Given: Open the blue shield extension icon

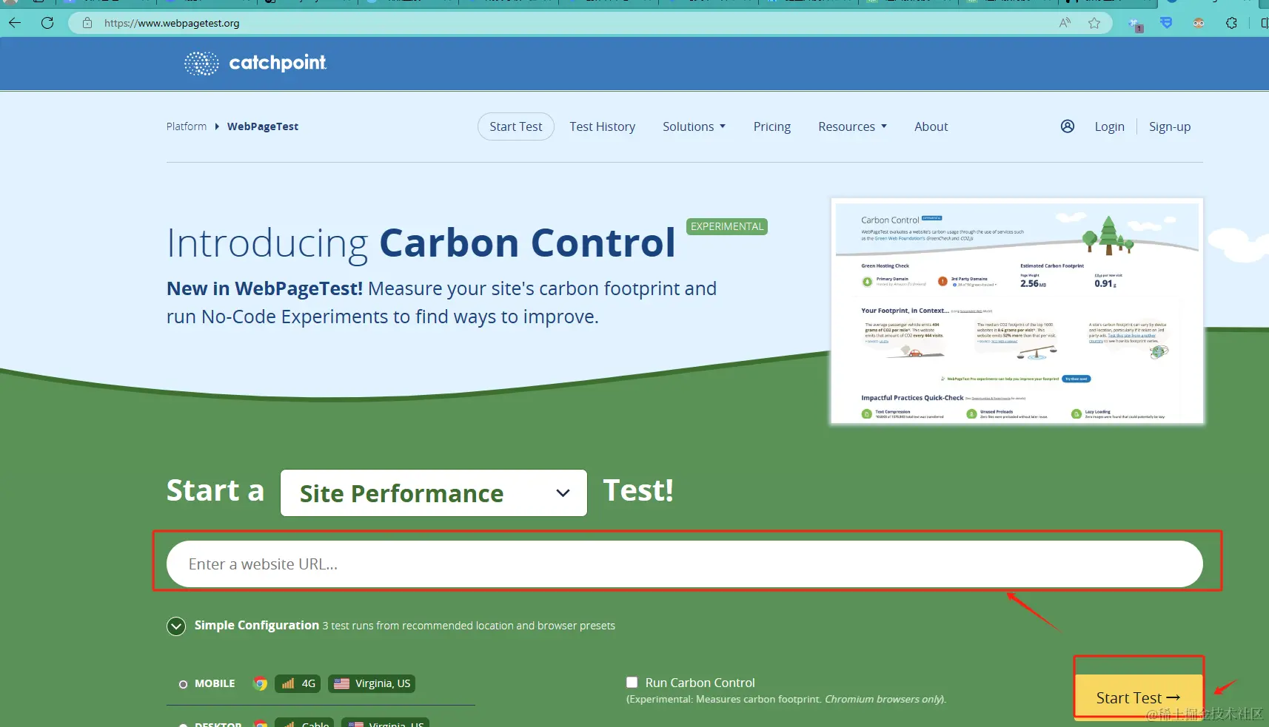Looking at the screenshot, I should tap(1166, 23).
